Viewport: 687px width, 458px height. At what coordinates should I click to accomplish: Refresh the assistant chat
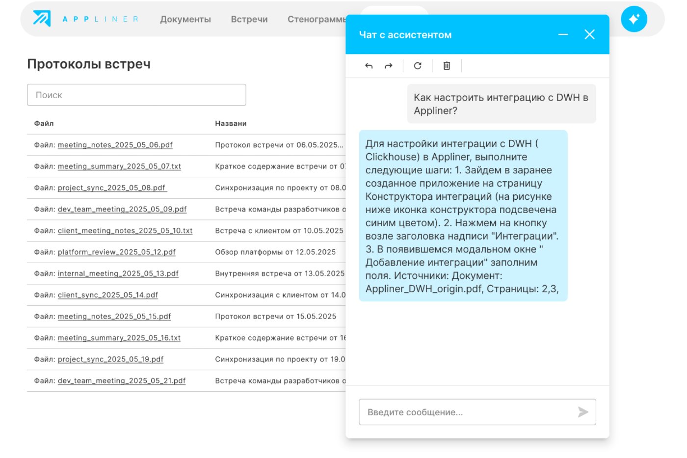(x=418, y=66)
